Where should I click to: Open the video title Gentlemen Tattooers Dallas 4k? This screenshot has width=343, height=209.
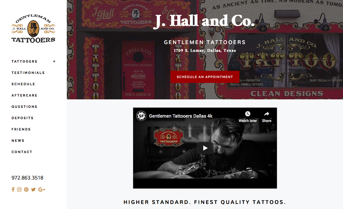181,116
